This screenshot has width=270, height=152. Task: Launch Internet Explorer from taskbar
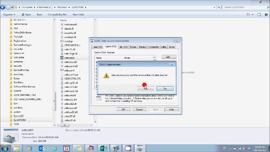(x=54, y=148)
